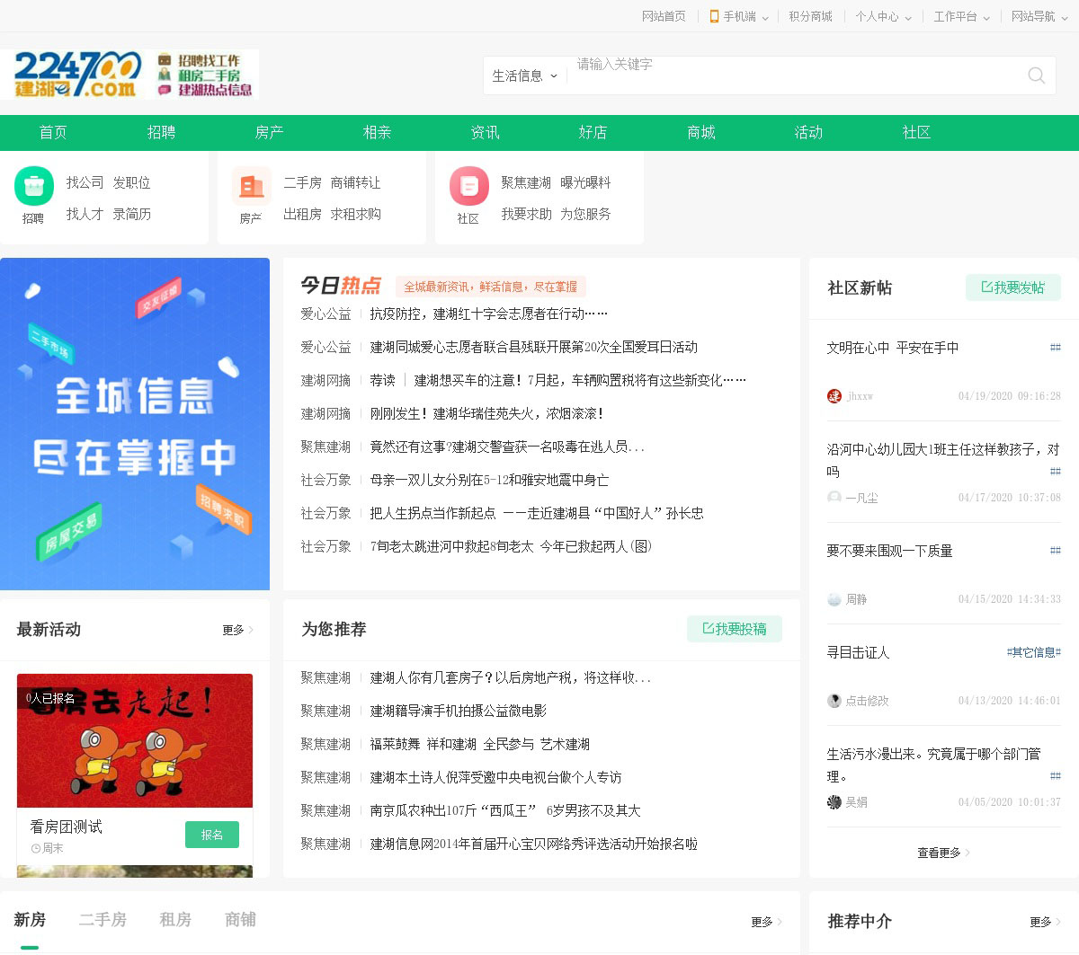1079x955 pixels.
Task: Open headline 抗疫防控，建湖红十字会志愿者在行动
Action: coord(489,314)
